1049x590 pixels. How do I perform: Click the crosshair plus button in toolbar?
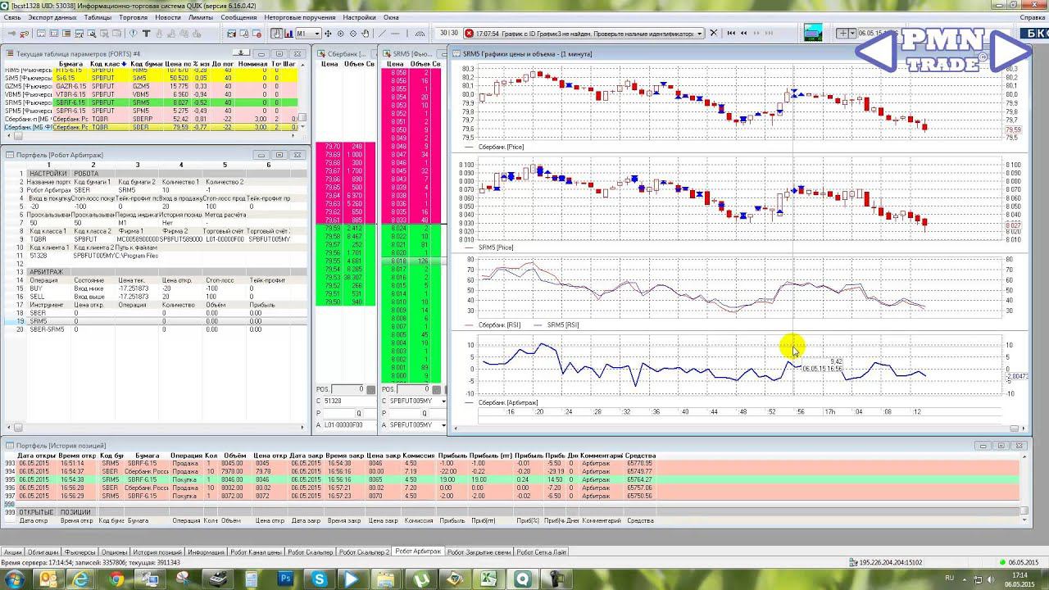pos(842,34)
